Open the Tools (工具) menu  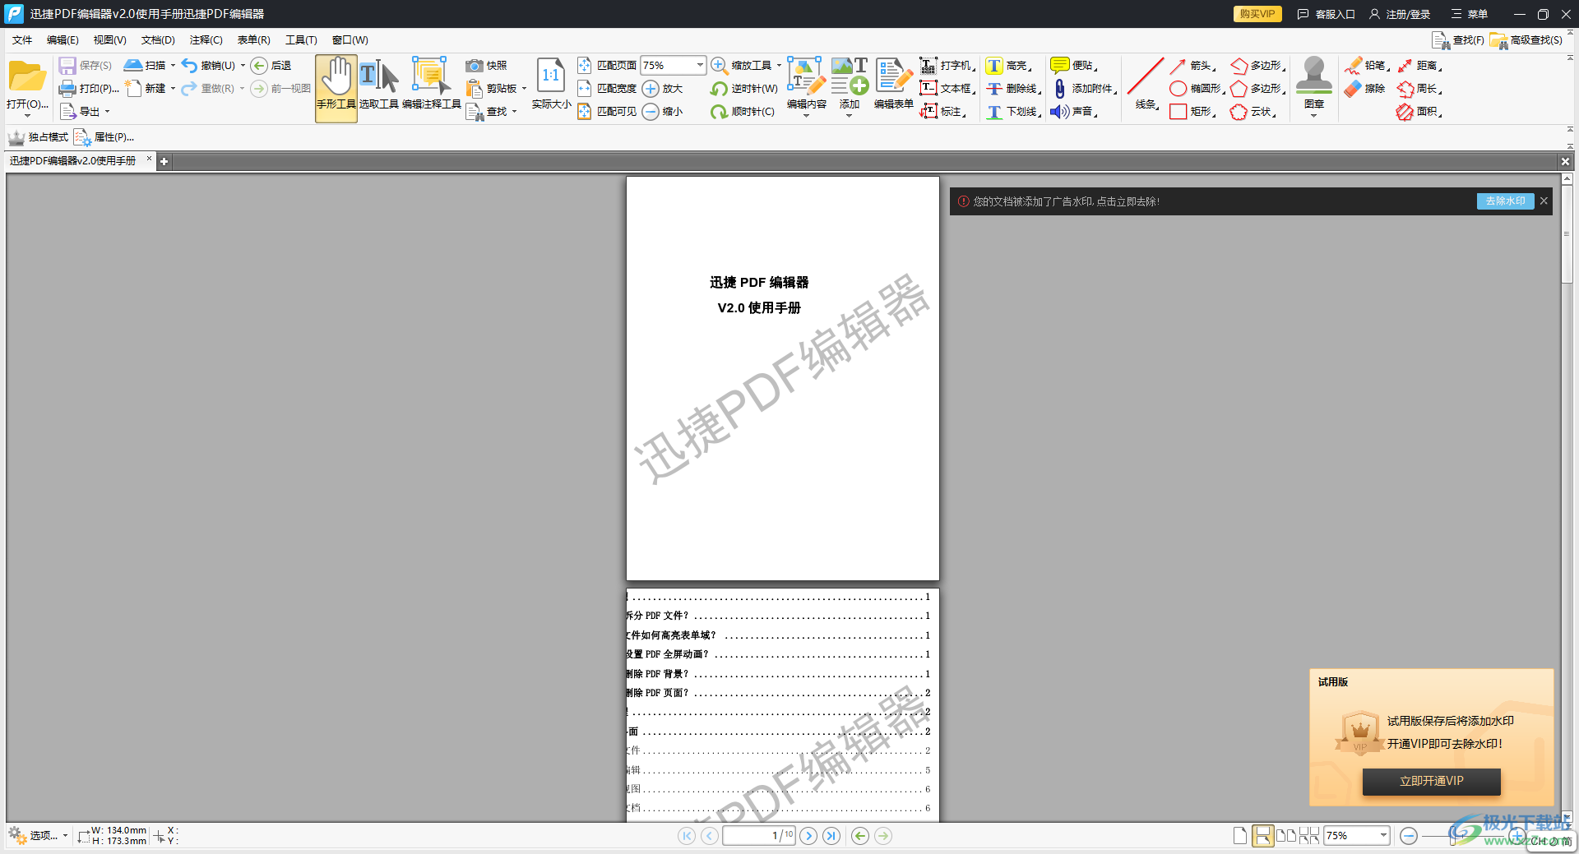click(301, 40)
